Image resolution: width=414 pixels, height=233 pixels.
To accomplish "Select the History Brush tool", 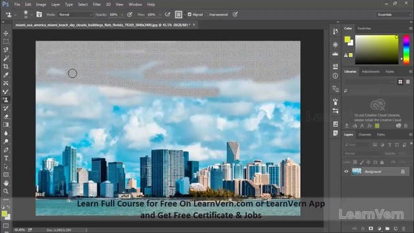I will [6, 108].
